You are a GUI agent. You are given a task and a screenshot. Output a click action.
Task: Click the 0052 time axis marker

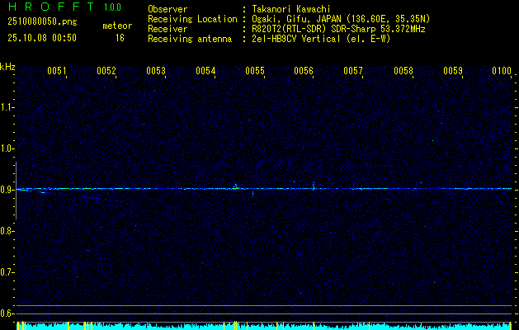pyautogui.click(x=106, y=71)
